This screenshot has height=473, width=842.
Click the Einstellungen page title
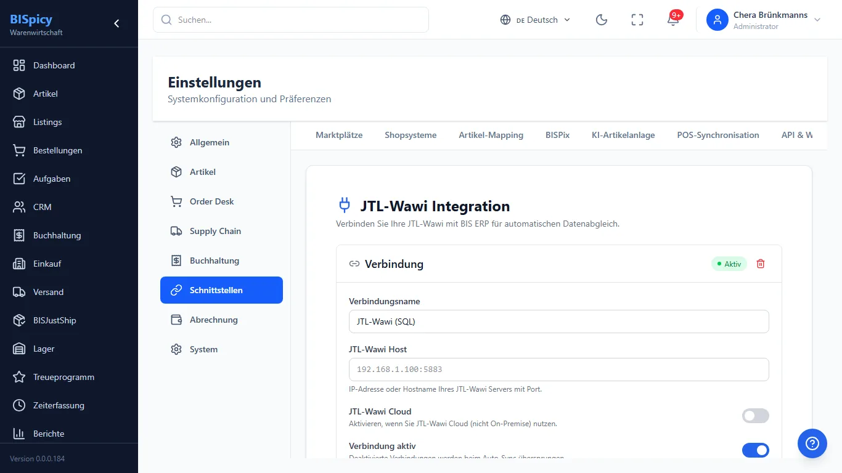click(215, 82)
